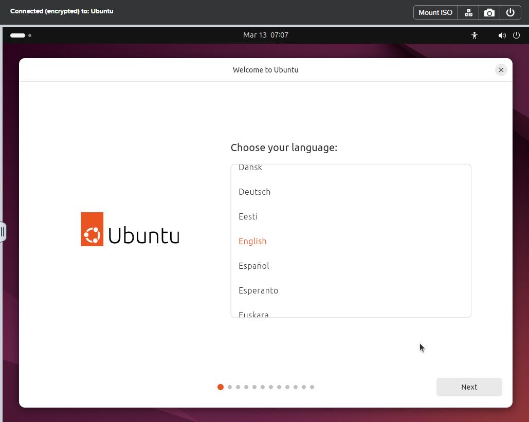
Task: Click the Mount ISO button
Action: click(x=435, y=12)
